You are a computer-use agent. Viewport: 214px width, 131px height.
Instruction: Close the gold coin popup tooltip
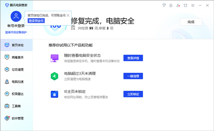[x=68, y=15]
